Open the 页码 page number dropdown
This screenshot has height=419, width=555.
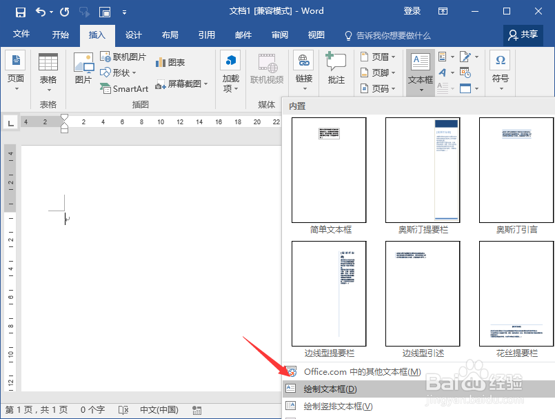[379, 88]
